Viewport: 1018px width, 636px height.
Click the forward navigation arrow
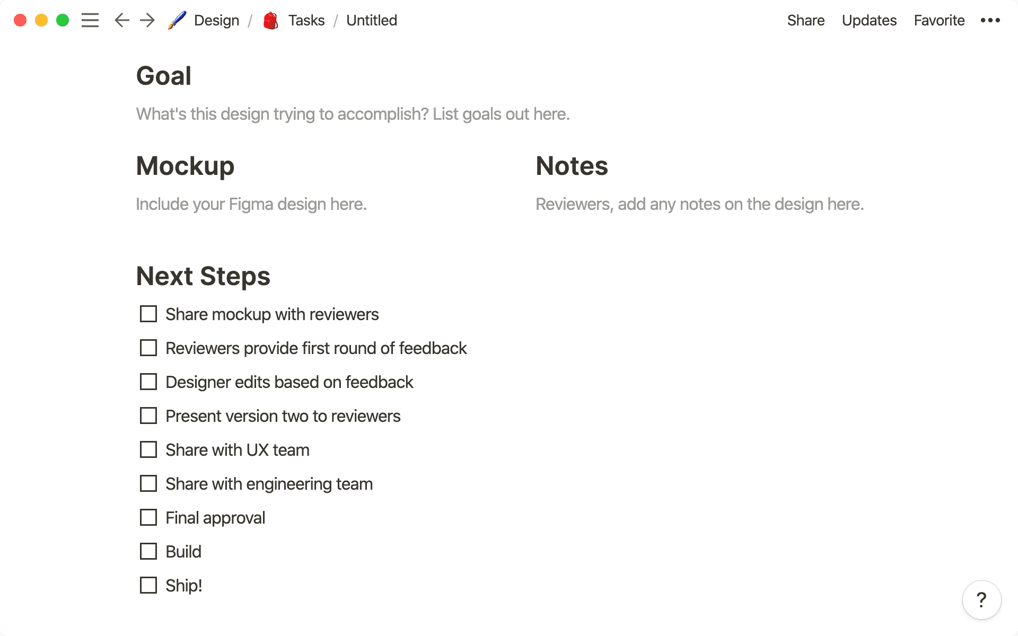(x=147, y=20)
